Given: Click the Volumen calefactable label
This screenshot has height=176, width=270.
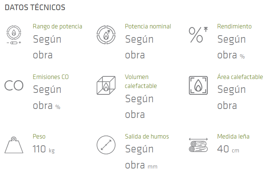Looking at the screenshot, I should [x=141, y=81].
